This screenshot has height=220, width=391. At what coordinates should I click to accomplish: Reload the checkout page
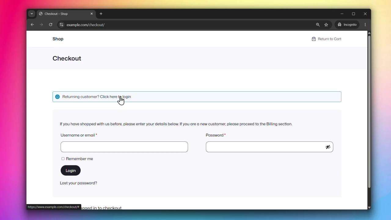51,25
